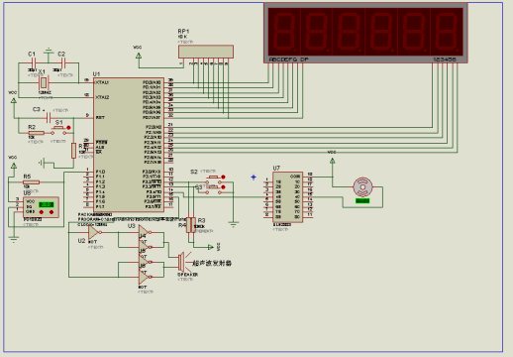Select the U1 microcontroller chip
Screen dimensions: 513x357
click(129, 145)
